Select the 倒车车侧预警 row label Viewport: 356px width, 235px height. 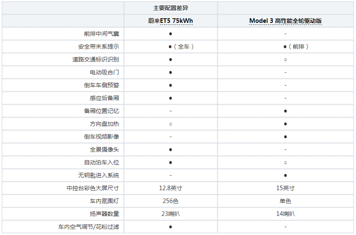tap(102, 86)
